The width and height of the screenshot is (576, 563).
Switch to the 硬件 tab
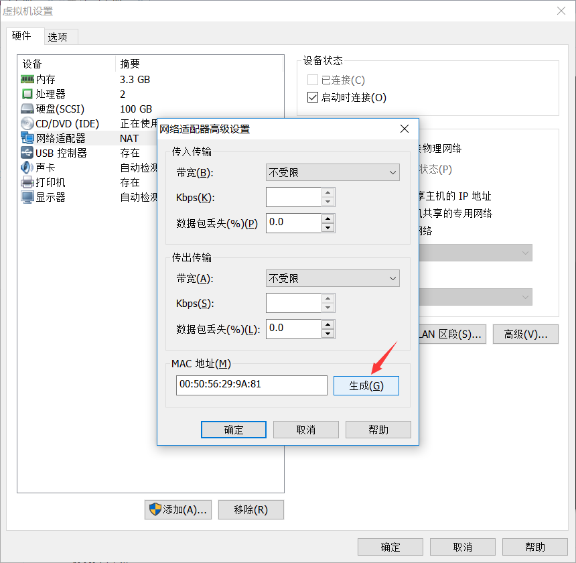coord(25,36)
